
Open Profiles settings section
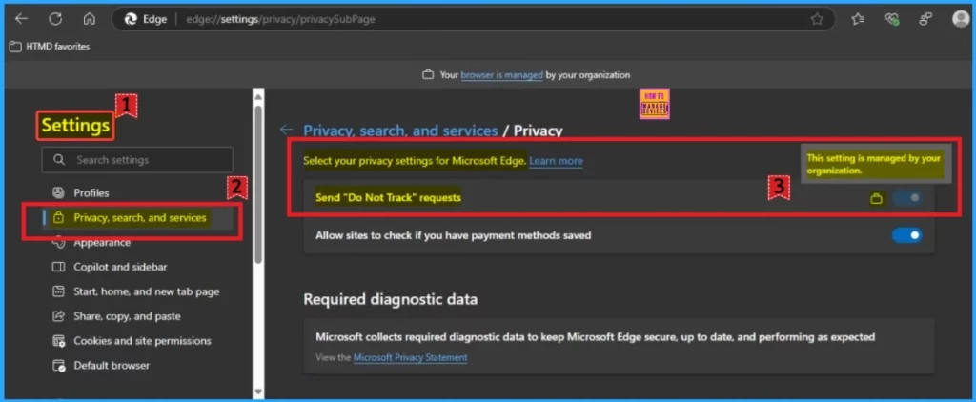[x=91, y=193]
